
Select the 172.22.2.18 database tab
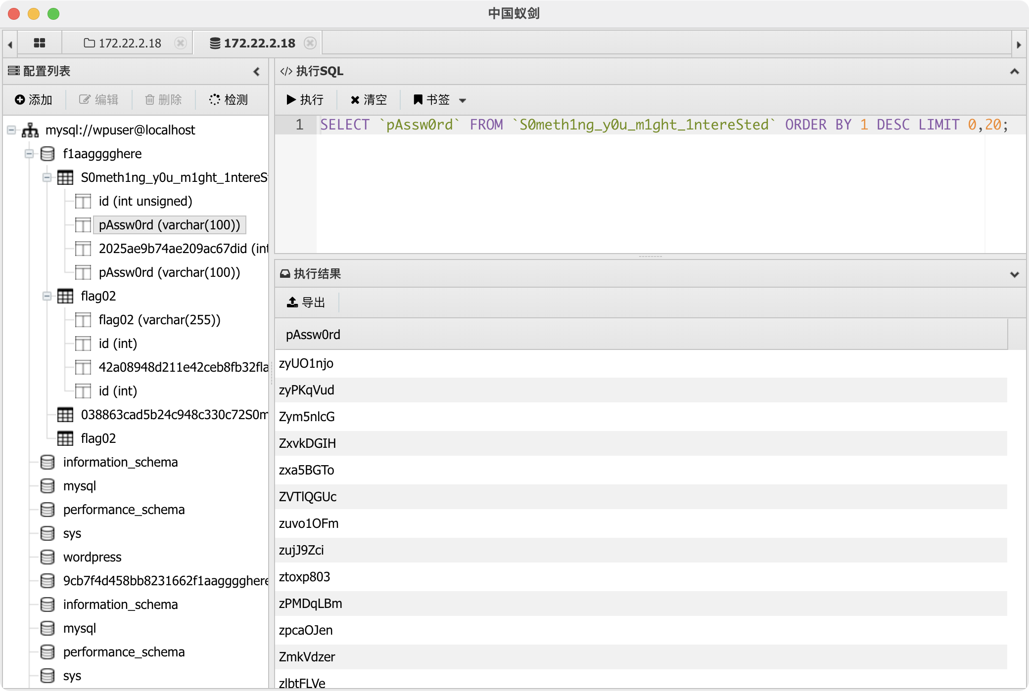[252, 43]
